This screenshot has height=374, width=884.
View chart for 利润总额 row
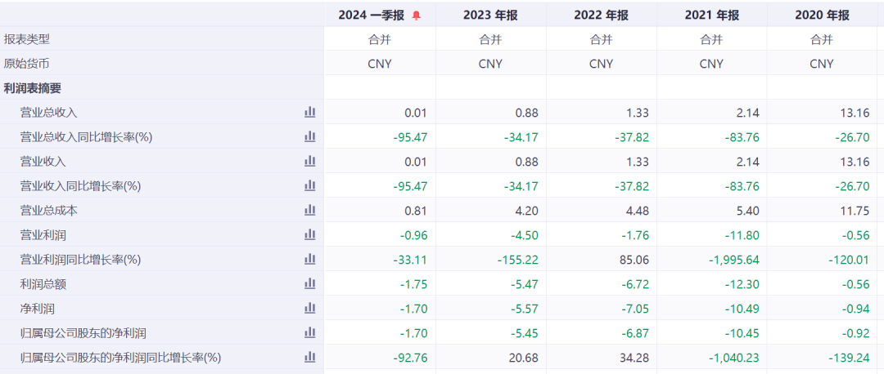click(309, 284)
